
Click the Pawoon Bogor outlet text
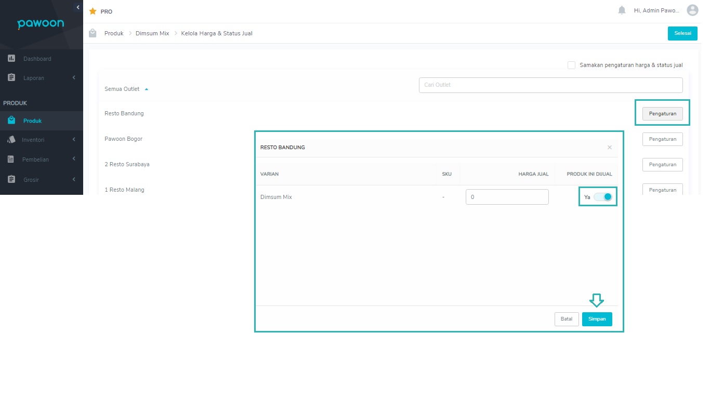click(x=123, y=139)
